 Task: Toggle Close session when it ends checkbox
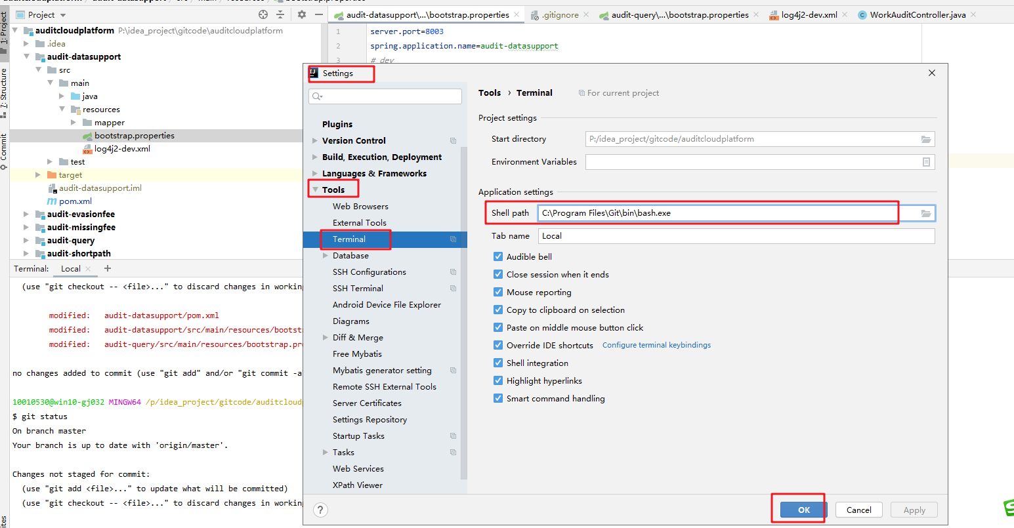pos(497,274)
